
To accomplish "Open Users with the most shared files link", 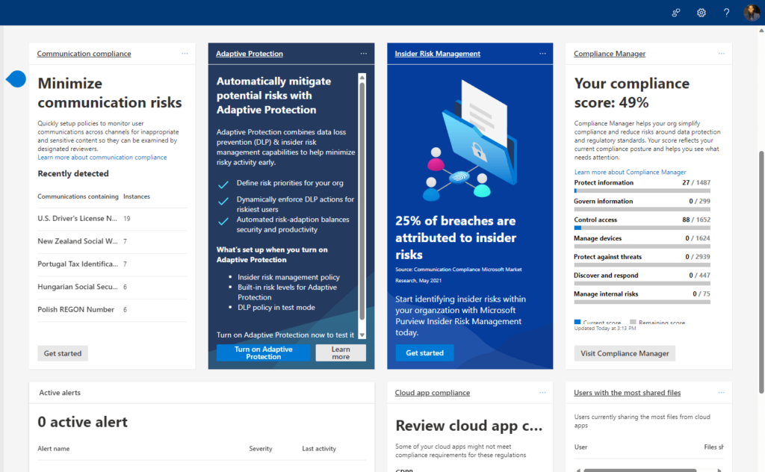I will click(627, 393).
